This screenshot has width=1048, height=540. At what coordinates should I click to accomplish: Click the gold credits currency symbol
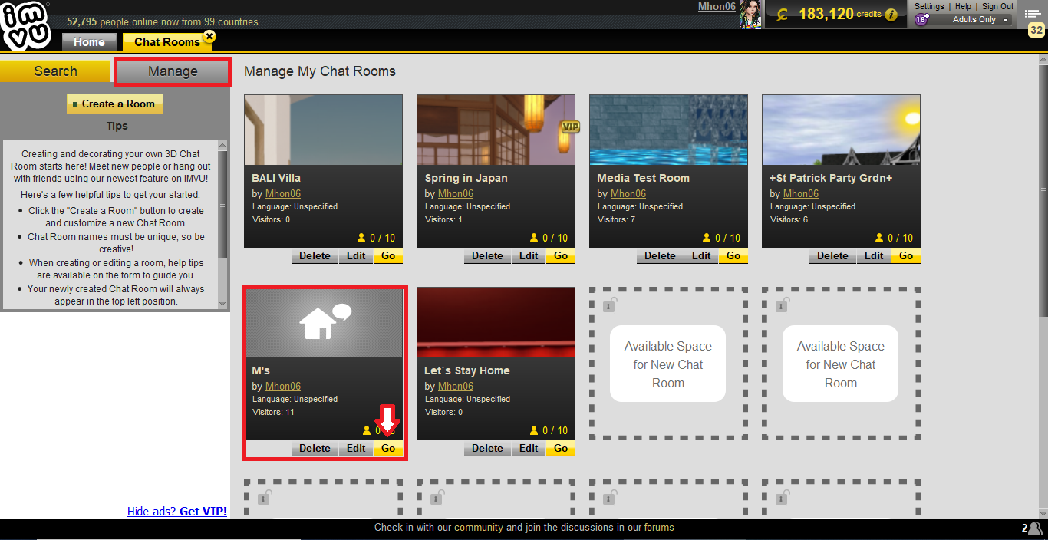782,15
